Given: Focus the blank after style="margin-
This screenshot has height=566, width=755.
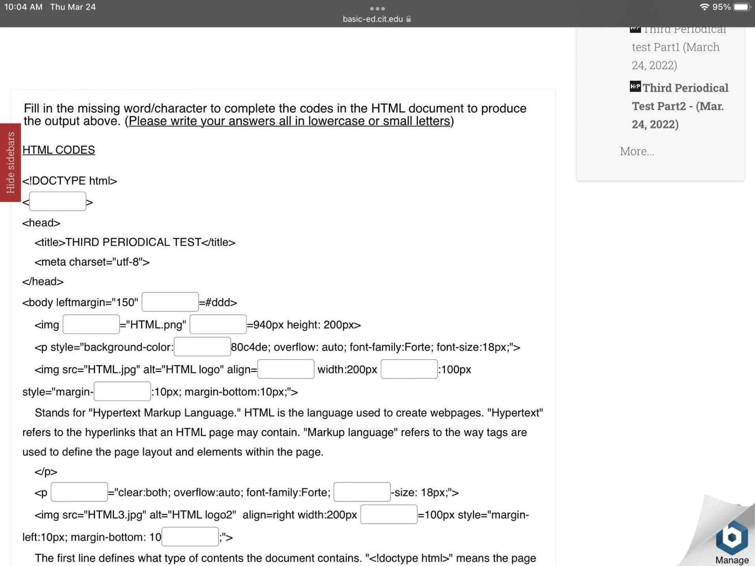Looking at the screenshot, I should pyautogui.click(x=122, y=391).
